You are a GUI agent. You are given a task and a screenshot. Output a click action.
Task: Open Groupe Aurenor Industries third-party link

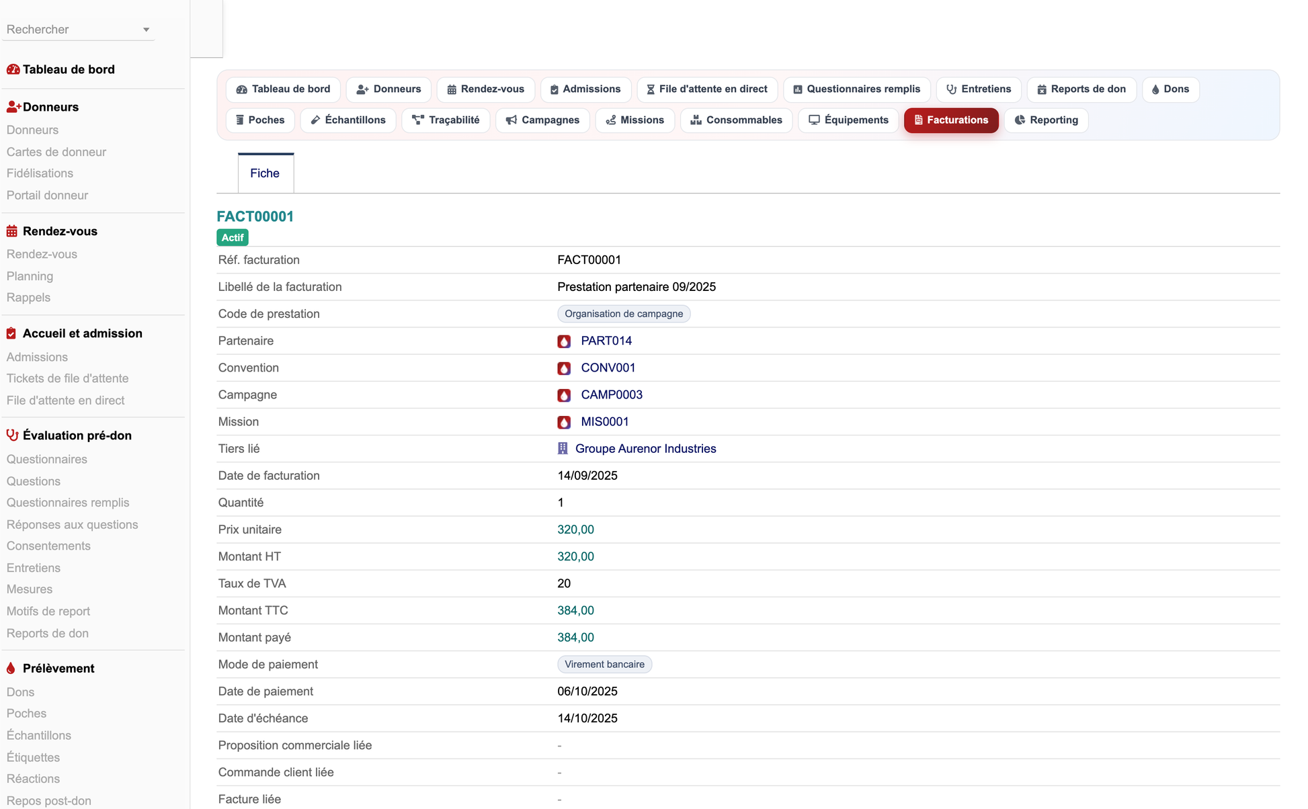click(x=646, y=449)
